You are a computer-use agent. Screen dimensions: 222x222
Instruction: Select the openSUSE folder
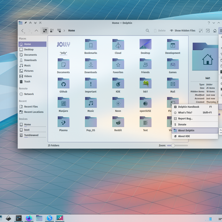(x=145, y=105)
